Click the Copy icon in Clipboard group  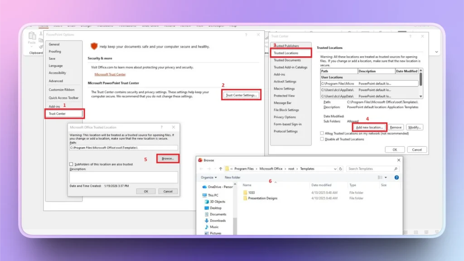[41, 40]
